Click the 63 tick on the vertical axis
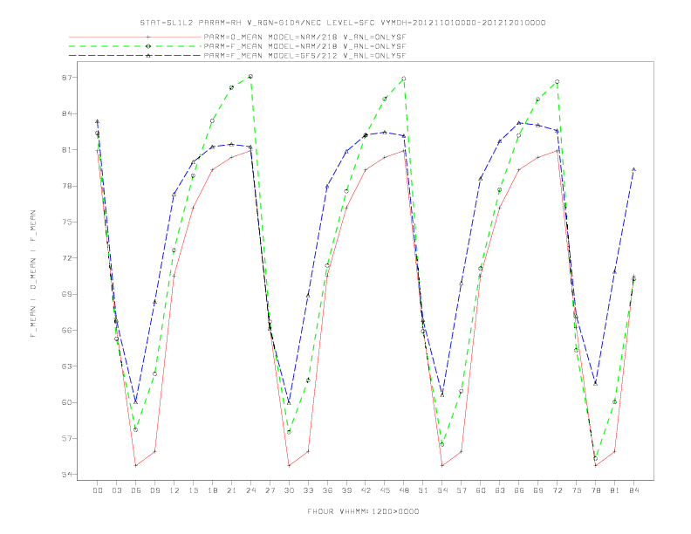This screenshot has width=691, height=534. [67, 366]
